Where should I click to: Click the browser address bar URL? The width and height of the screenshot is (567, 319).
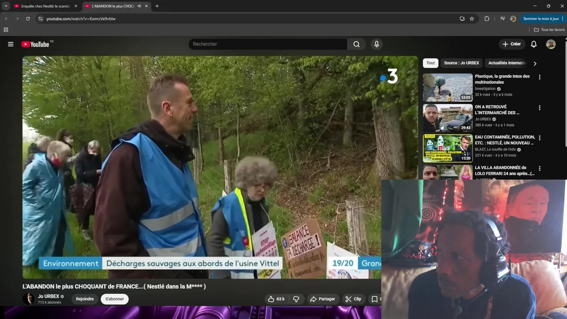(81, 19)
